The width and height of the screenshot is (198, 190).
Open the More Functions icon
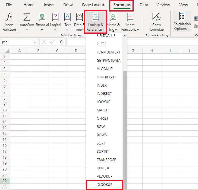130,17
